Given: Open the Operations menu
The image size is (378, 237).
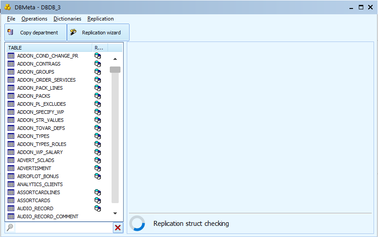Looking at the screenshot, I should pos(34,19).
